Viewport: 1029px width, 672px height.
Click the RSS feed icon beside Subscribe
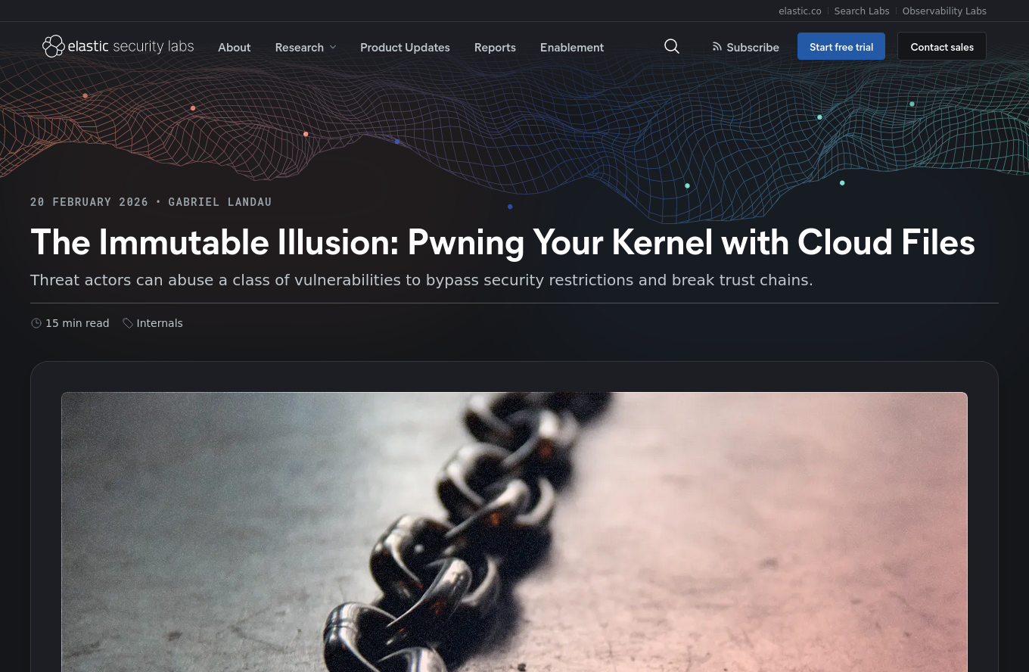[717, 47]
